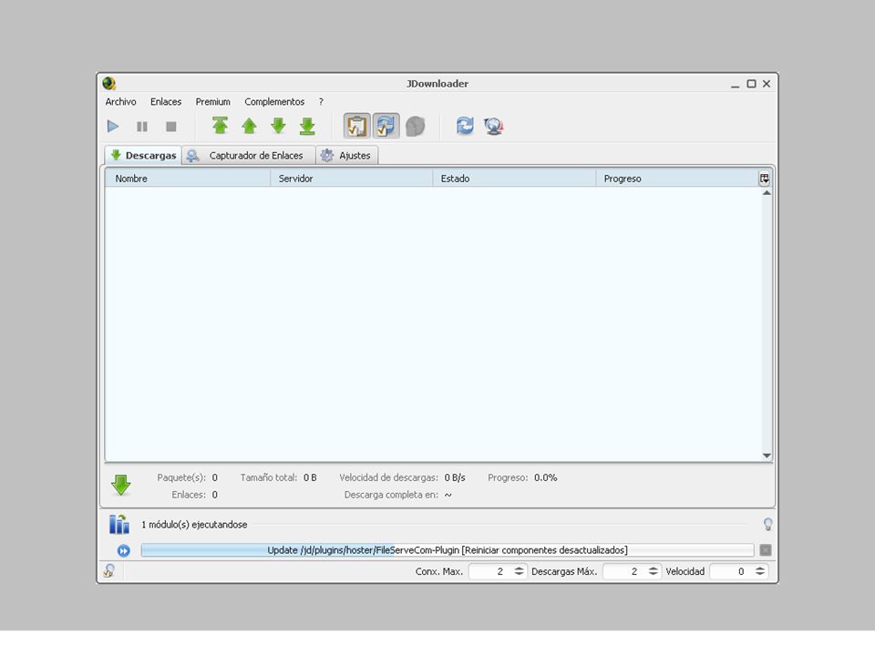Click the blue reconnect refresh icon
Image resolution: width=875 pixels, height=656 pixels.
465,126
